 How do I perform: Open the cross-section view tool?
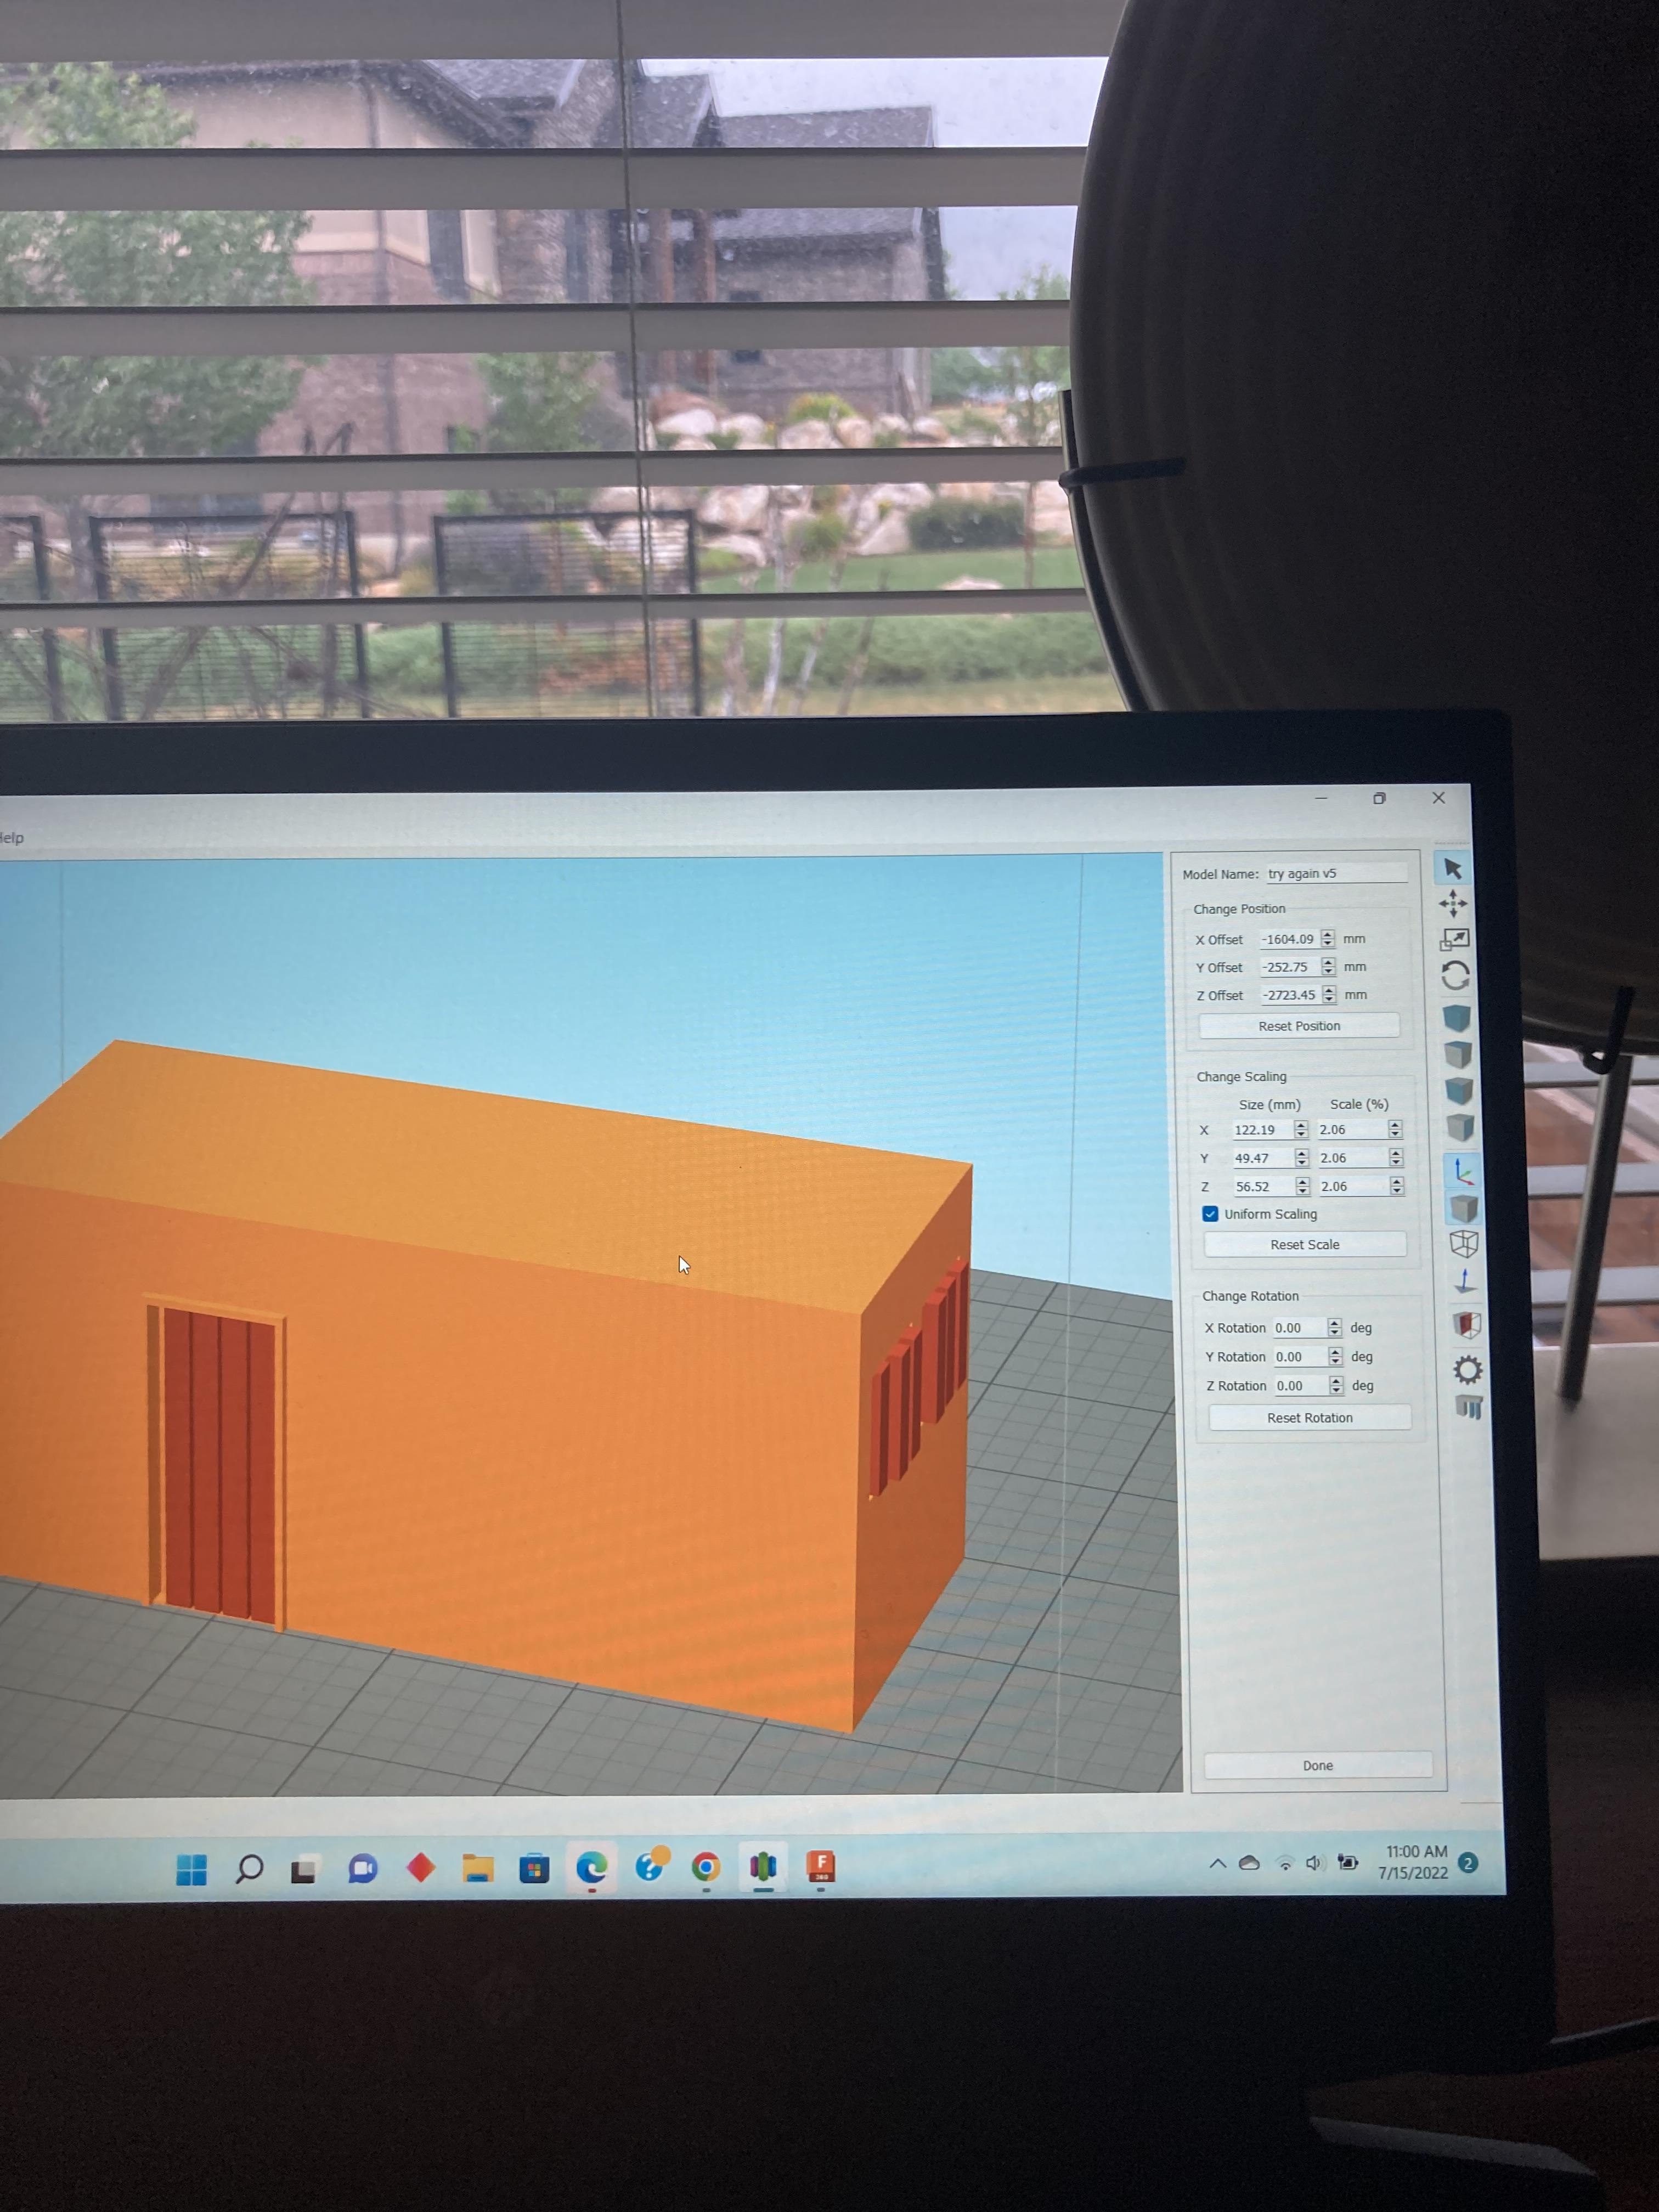coord(1466,1325)
